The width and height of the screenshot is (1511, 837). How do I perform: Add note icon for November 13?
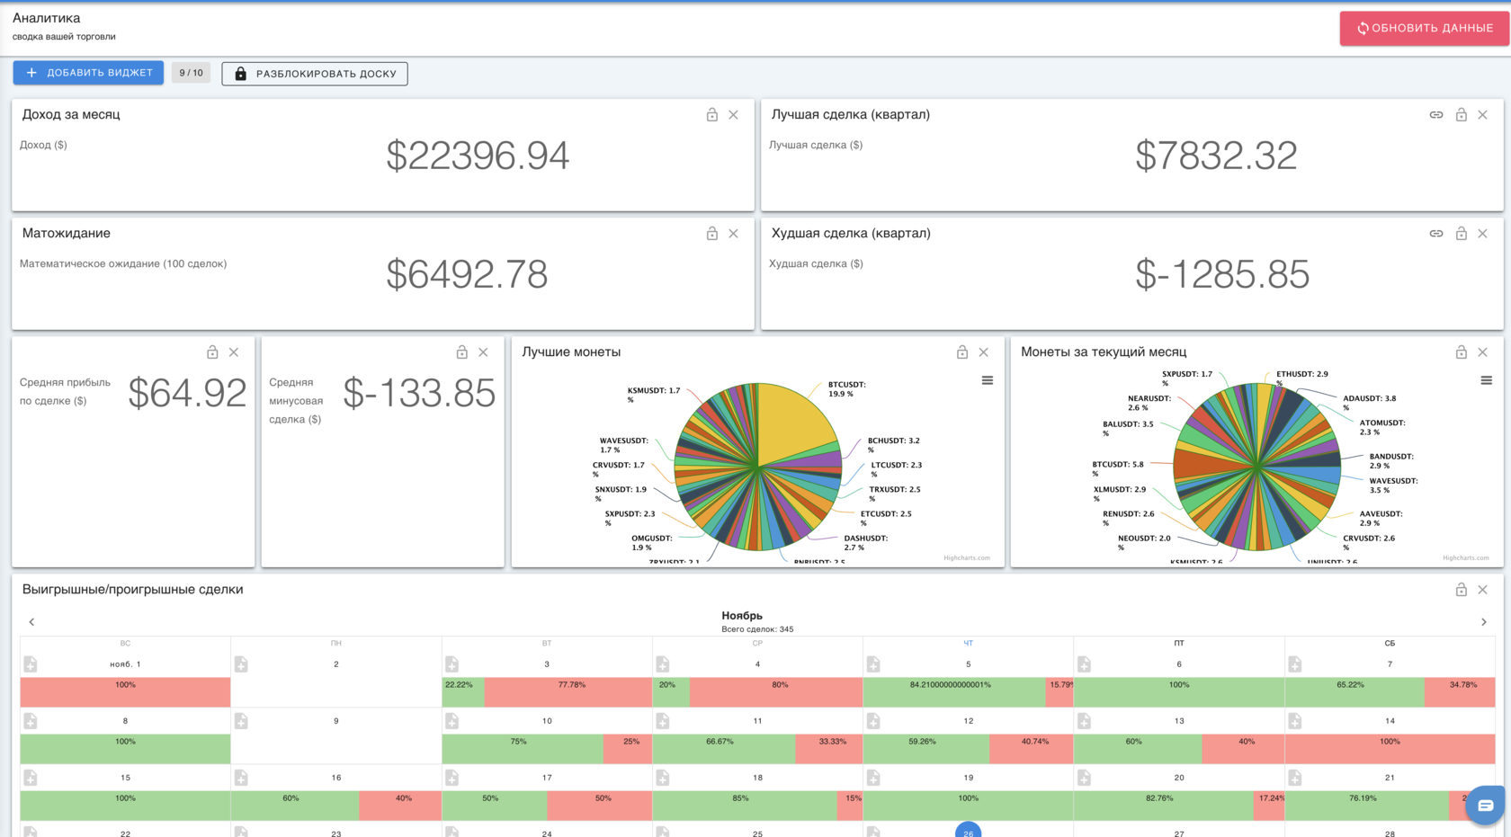[x=1085, y=721]
